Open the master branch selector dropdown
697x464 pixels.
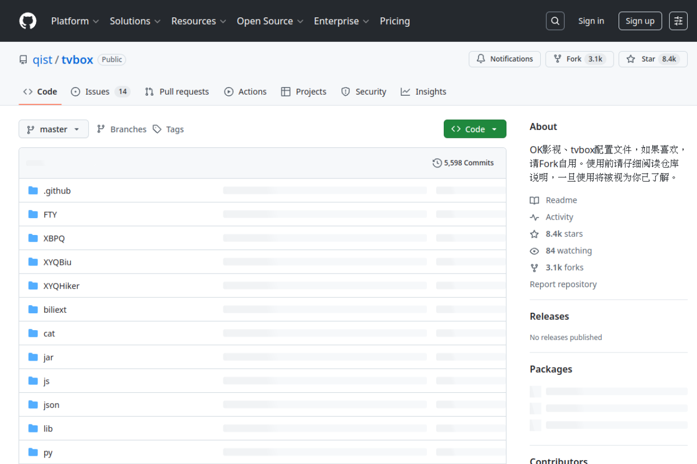(x=53, y=129)
